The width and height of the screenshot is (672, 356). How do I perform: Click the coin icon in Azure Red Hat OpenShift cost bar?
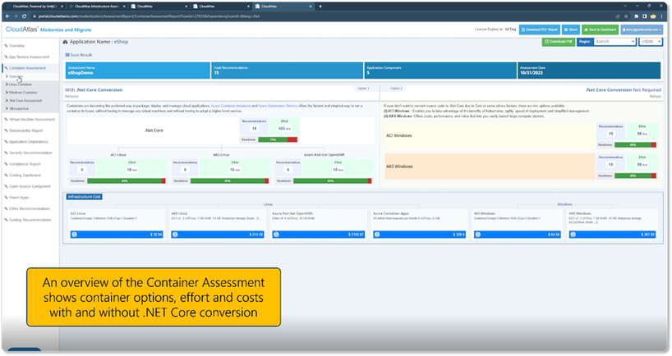276,235
